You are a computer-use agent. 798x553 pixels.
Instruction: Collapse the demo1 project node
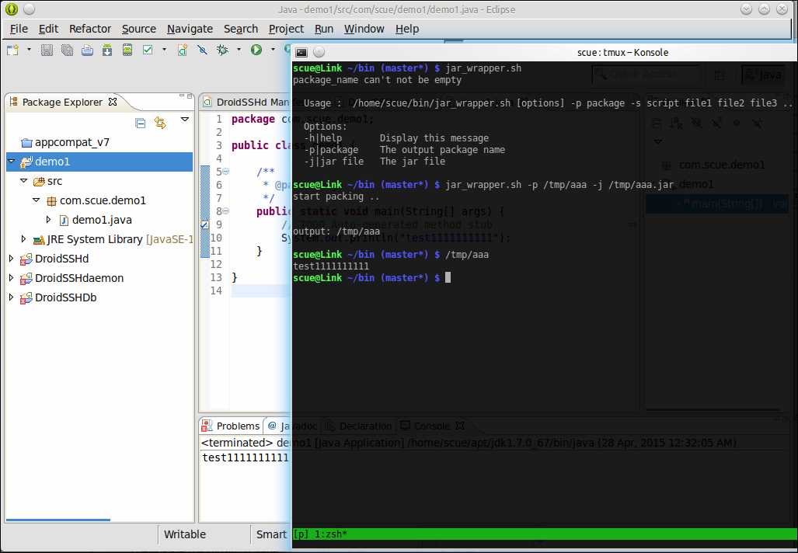click(11, 162)
